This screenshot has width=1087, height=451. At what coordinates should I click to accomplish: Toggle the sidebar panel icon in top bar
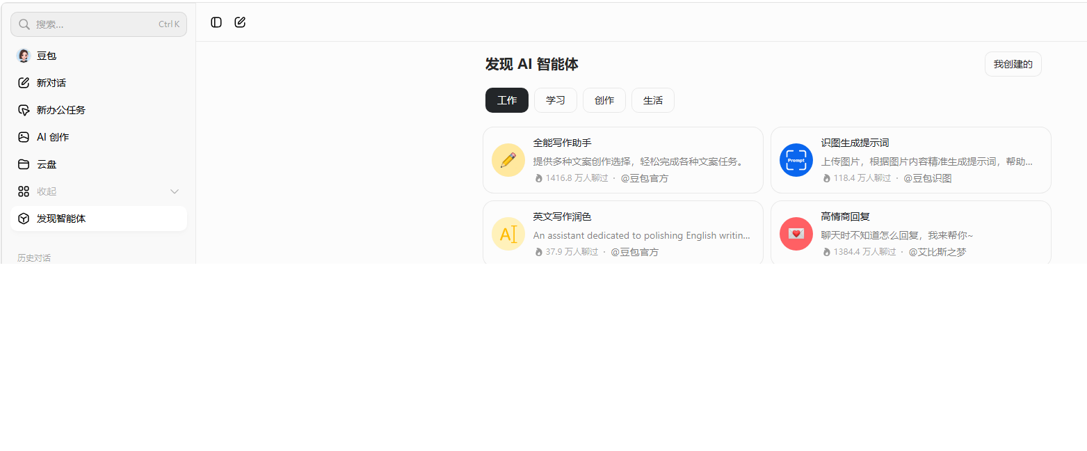click(216, 22)
